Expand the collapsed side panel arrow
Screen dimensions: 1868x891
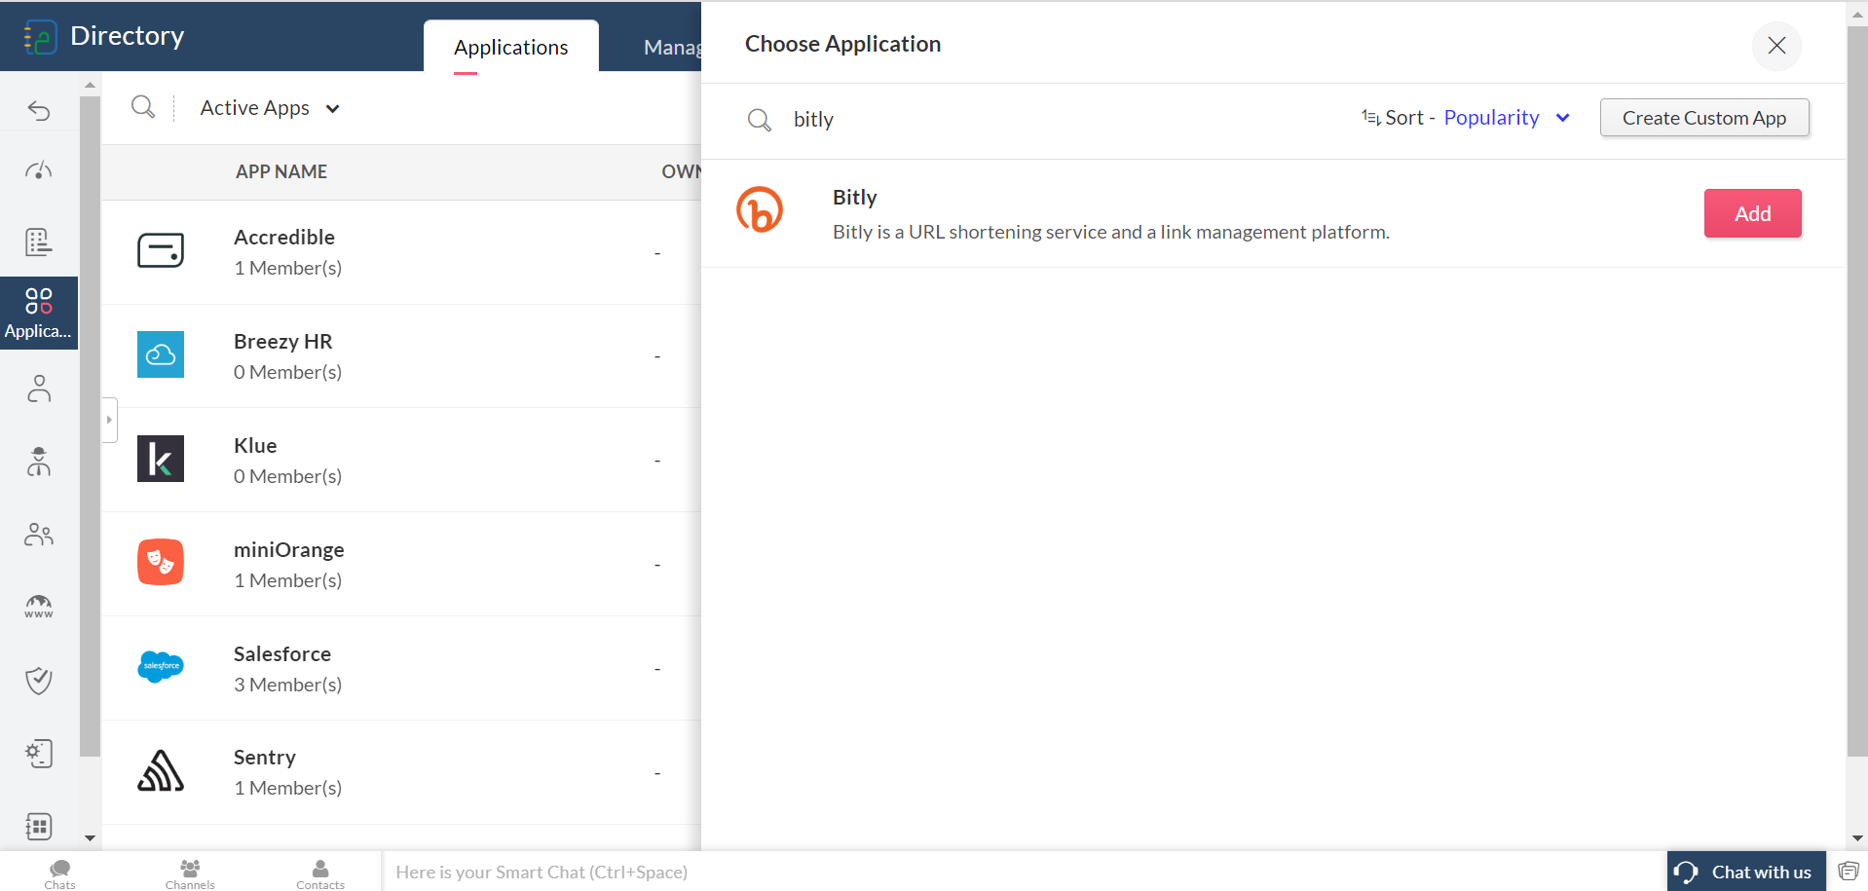(109, 420)
